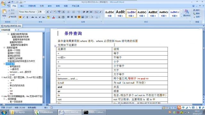Select 'is null' in document map
Viewport: 205px width, 115px height.
12,75
